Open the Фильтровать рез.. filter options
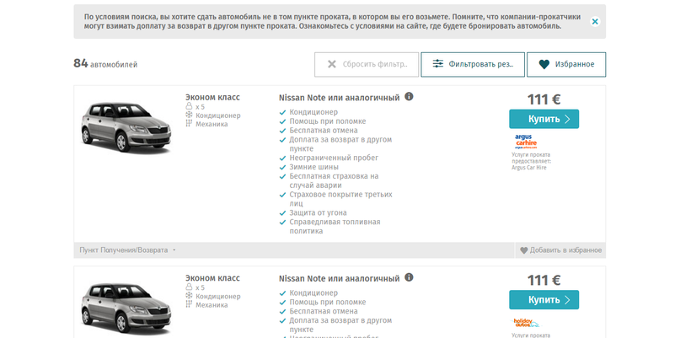 click(480, 64)
